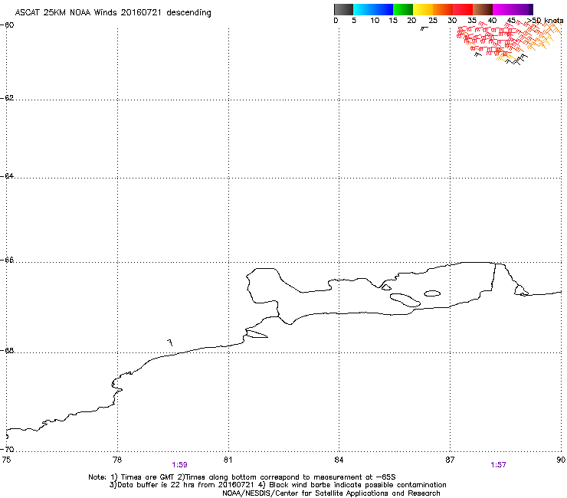The width and height of the screenshot is (567, 498).
Task: Click the '75' longitude label
Action: [6, 460]
